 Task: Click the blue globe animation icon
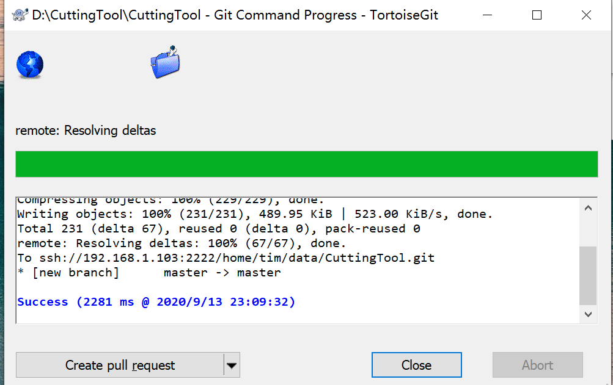[x=29, y=65]
